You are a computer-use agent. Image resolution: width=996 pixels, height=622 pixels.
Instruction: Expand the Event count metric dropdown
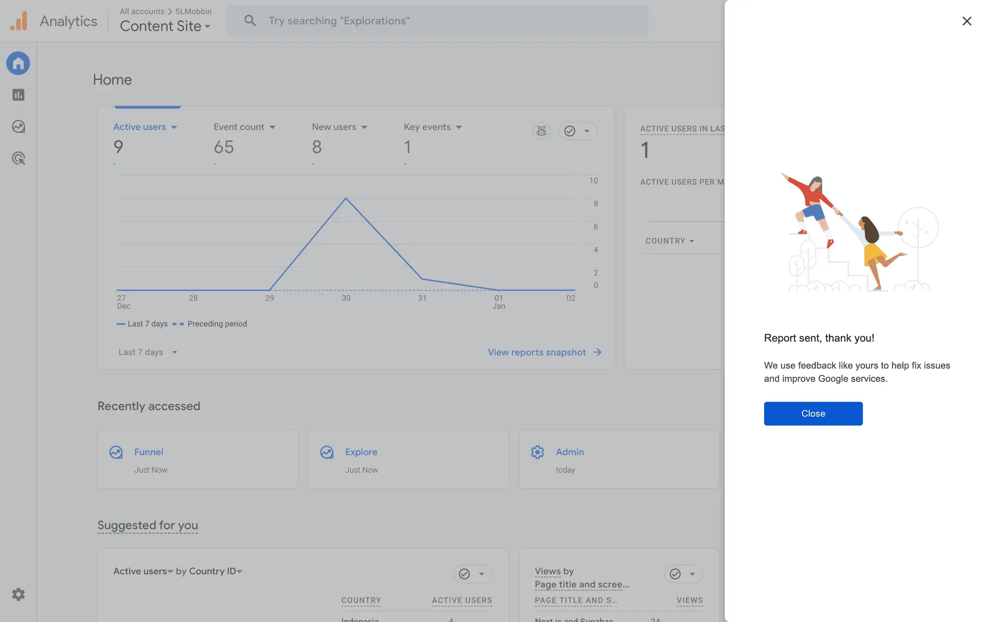pyautogui.click(x=272, y=128)
